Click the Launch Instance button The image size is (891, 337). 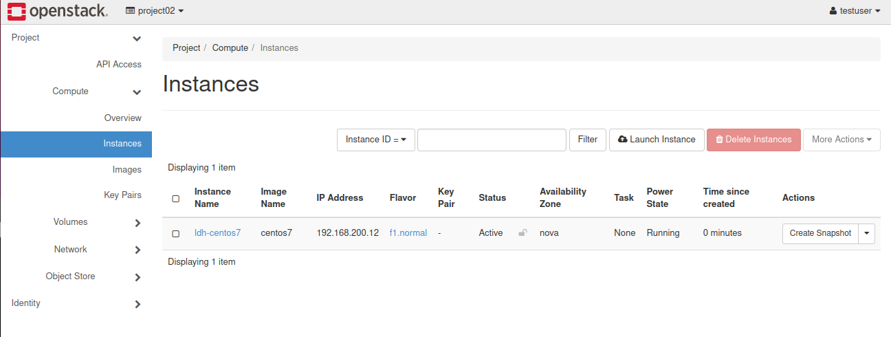[x=657, y=140]
